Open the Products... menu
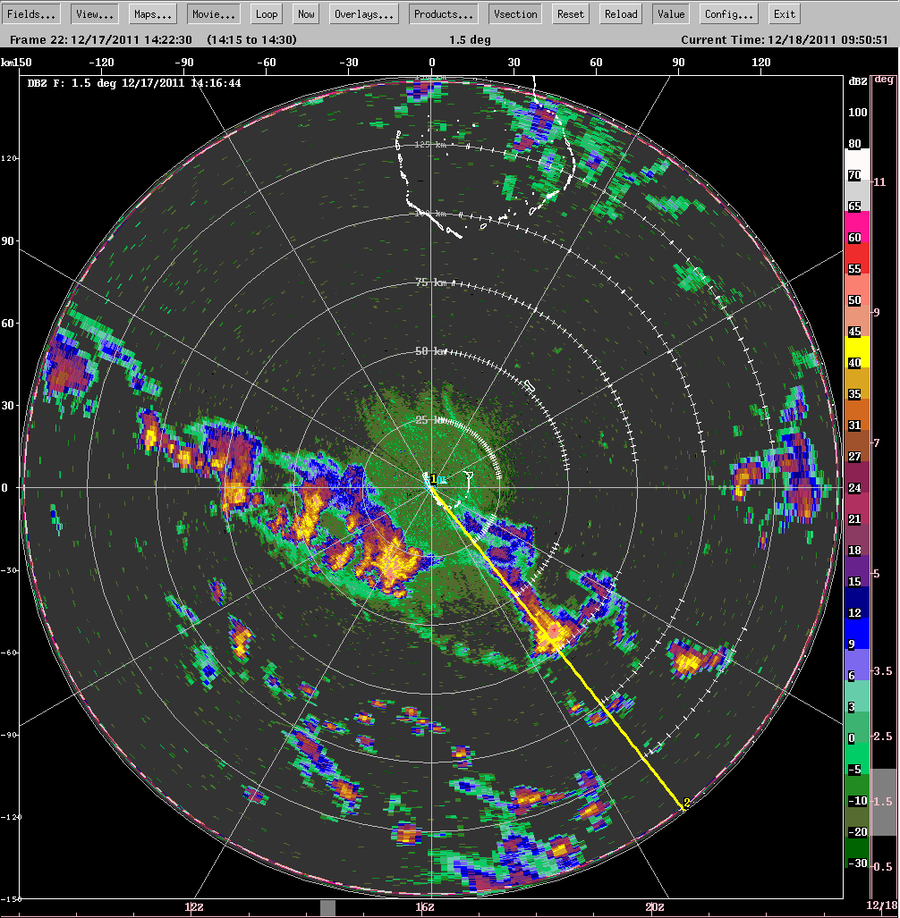 pyautogui.click(x=443, y=14)
